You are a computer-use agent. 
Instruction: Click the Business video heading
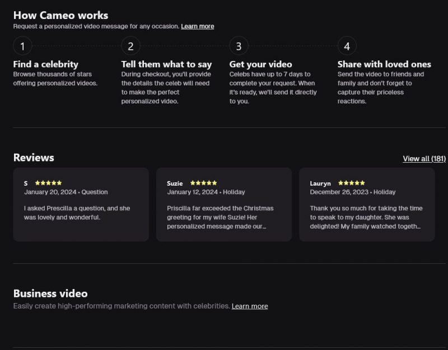(50, 294)
